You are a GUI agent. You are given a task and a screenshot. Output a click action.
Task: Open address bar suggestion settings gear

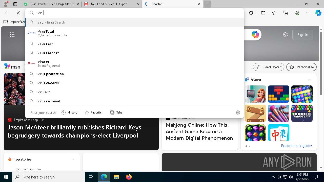click(238, 112)
